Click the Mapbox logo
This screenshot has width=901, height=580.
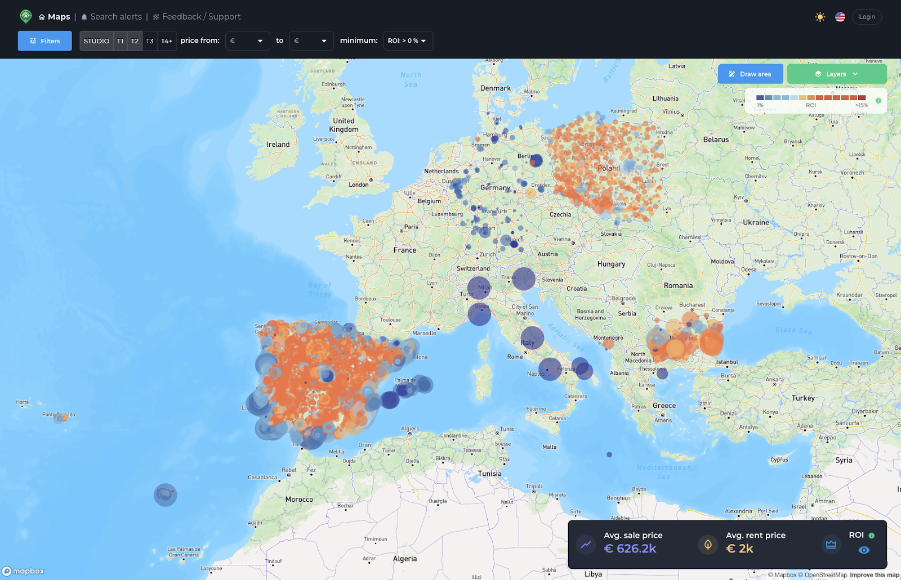click(x=23, y=571)
